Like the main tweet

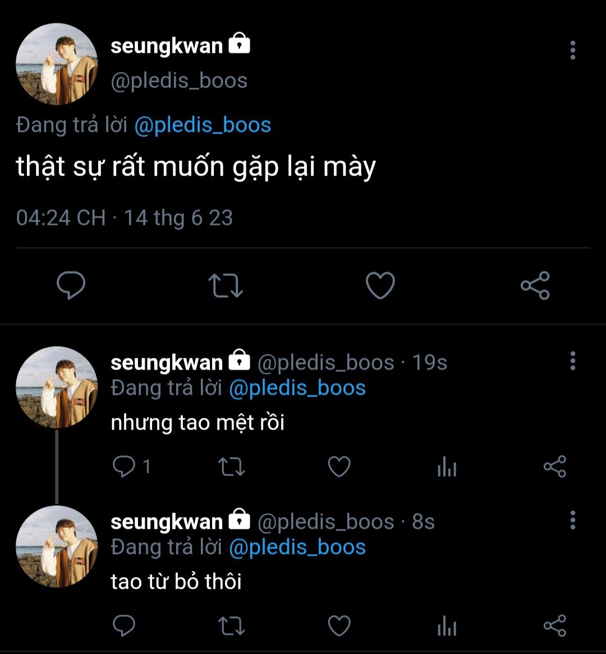tap(380, 285)
